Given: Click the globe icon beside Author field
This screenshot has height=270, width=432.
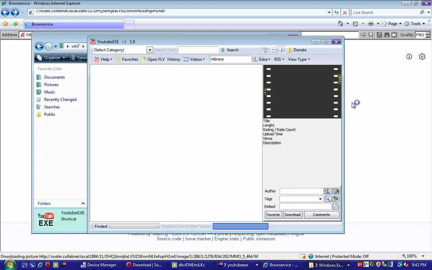Looking at the screenshot, I should (336, 191).
